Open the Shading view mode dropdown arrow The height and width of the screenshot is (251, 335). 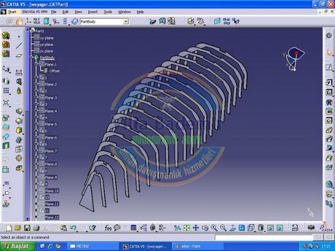tap(265, 231)
